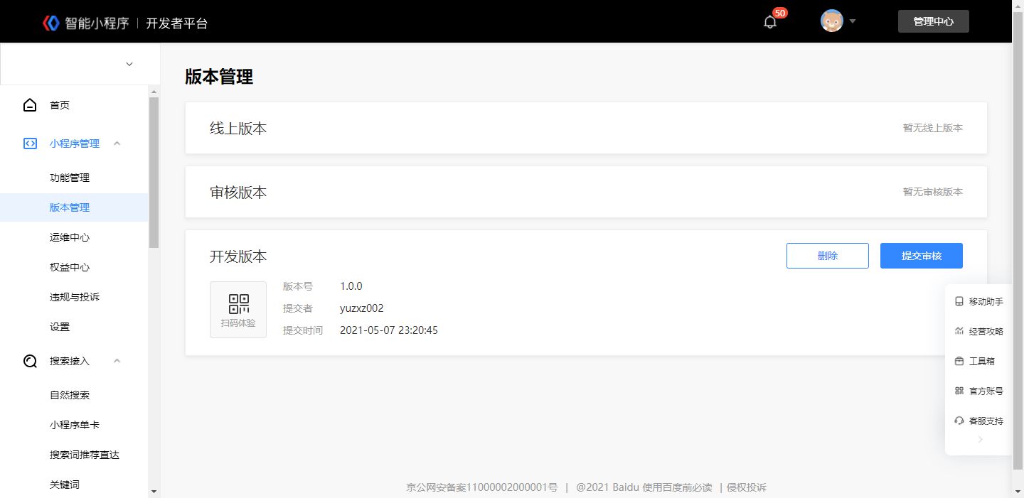The height and width of the screenshot is (498, 1024).
Task: Open 官方账号 in the floating panel
Action: pyautogui.click(x=978, y=391)
